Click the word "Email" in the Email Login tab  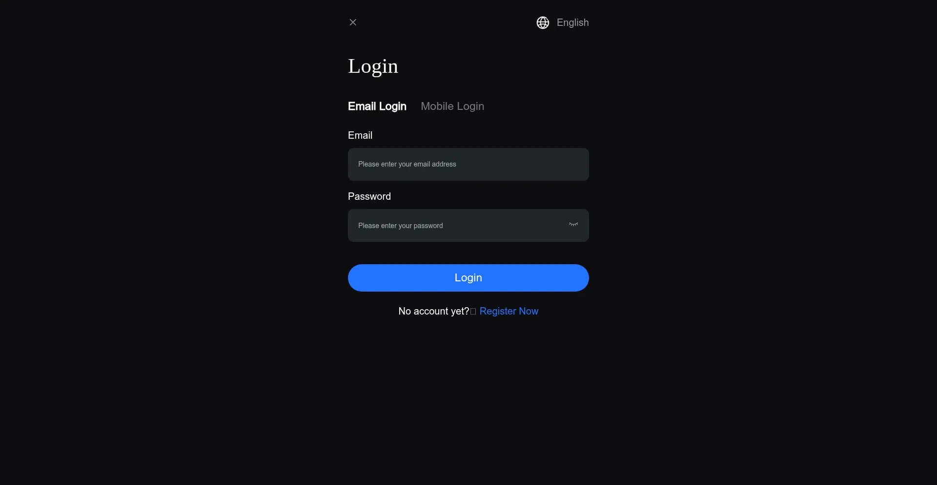point(362,106)
